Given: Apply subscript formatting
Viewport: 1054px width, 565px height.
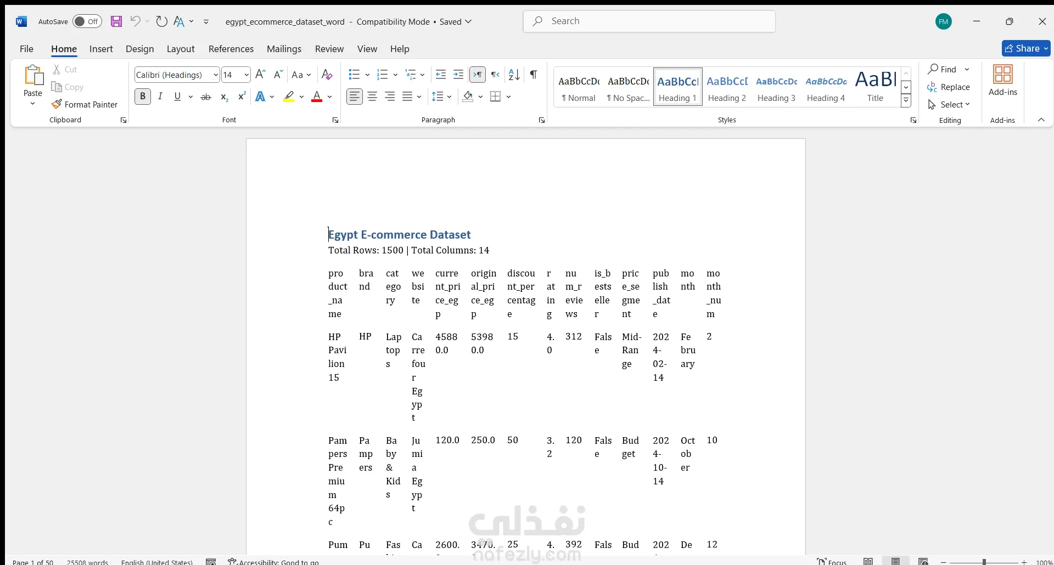Looking at the screenshot, I should pyautogui.click(x=224, y=97).
